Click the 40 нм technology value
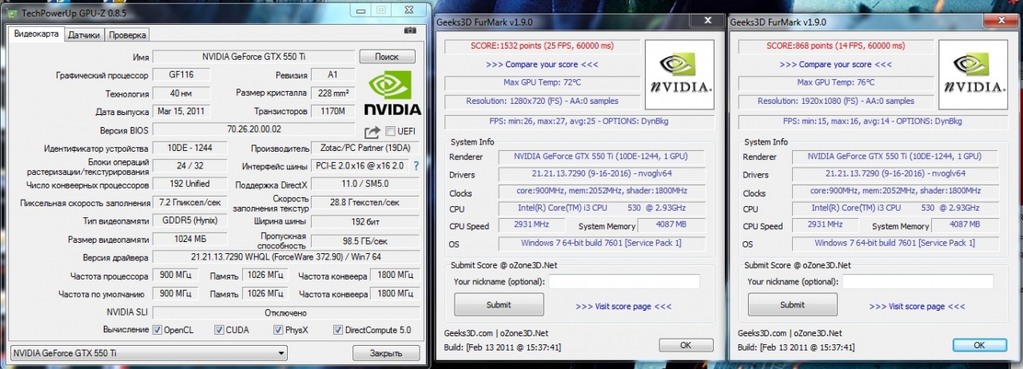 [x=181, y=93]
